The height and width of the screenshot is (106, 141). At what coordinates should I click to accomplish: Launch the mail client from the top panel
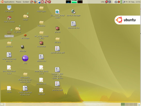(x=39, y=2)
